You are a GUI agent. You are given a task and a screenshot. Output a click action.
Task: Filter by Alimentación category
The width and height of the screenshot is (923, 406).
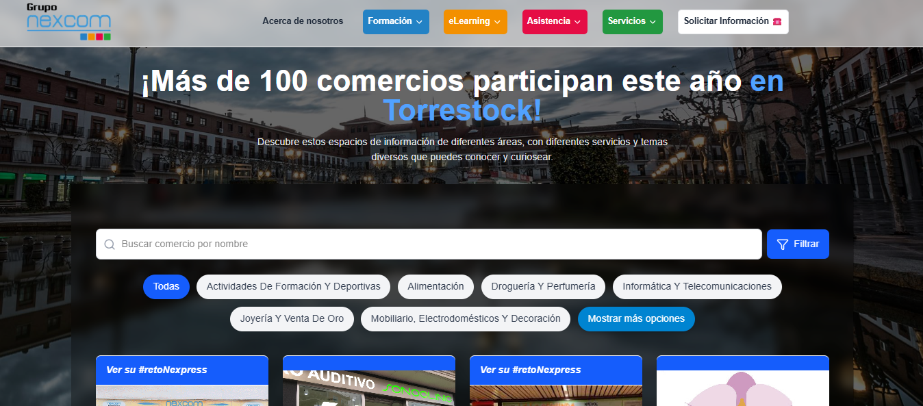(435, 286)
